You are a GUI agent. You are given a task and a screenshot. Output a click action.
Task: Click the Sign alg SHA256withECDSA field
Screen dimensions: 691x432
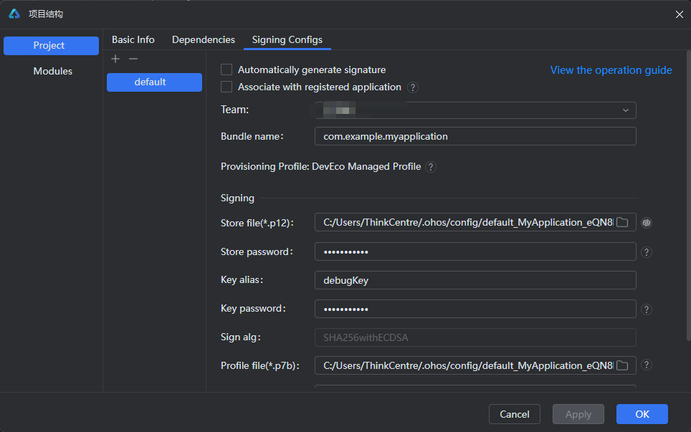click(x=475, y=337)
